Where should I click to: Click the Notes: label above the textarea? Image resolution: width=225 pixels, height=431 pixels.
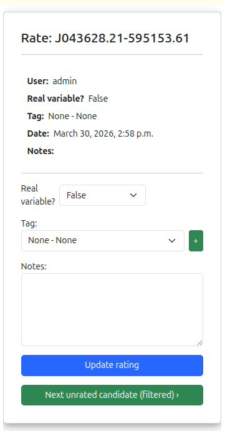[x=34, y=266]
